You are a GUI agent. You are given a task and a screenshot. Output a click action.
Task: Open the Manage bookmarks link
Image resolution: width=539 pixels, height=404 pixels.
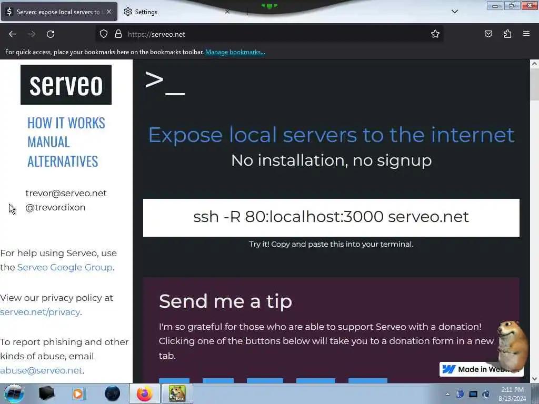point(235,52)
